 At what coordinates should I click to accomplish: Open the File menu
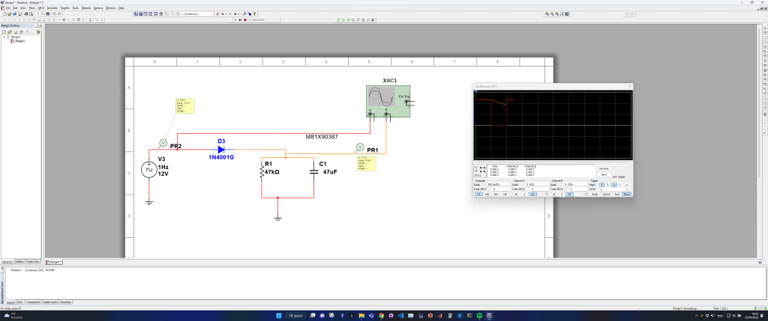pyautogui.click(x=7, y=7)
